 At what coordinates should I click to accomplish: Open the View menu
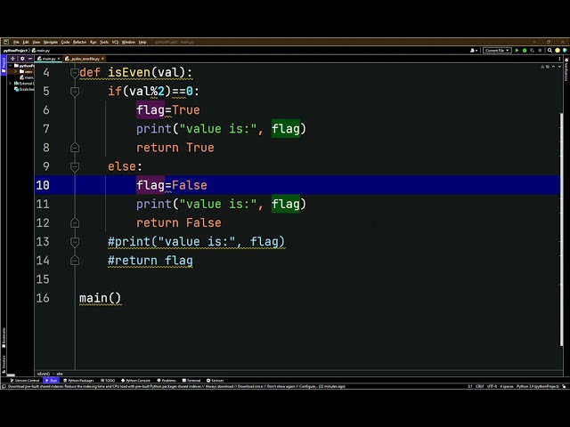click(37, 42)
